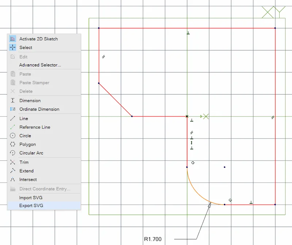Viewport: 292px width, 245px height.
Task: Click the diagonal red chamfer line
Action: tap(115, 100)
